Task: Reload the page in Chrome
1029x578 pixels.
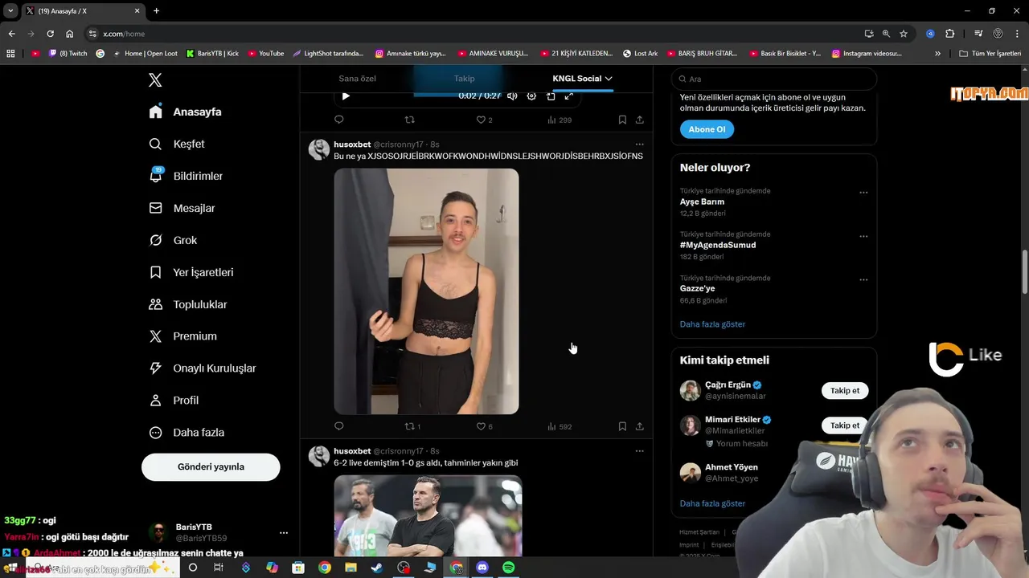Action: pos(50,34)
